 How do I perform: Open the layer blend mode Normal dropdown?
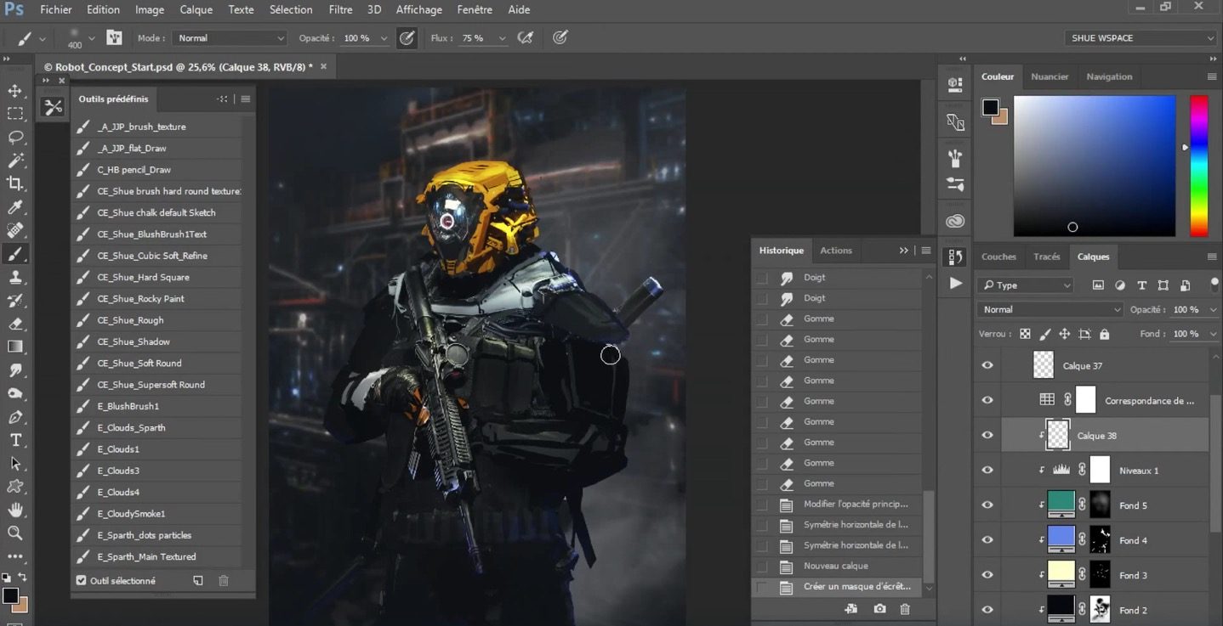coord(1050,309)
